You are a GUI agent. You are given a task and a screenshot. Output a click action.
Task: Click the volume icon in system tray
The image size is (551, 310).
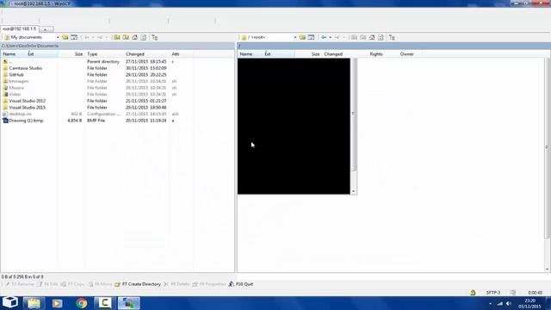click(x=508, y=303)
